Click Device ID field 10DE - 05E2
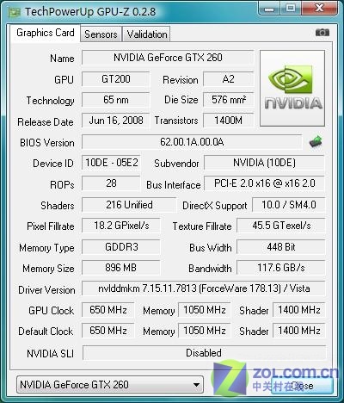 click(111, 163)
